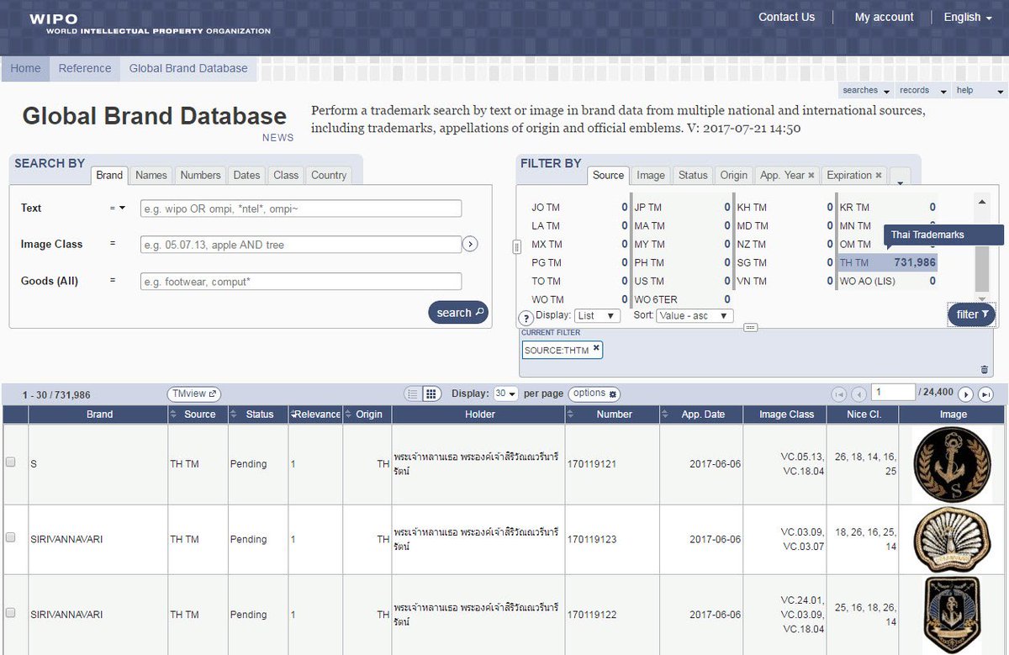Apply the filter with the funnel button
1009x655 pixels.
coord(972,314)
